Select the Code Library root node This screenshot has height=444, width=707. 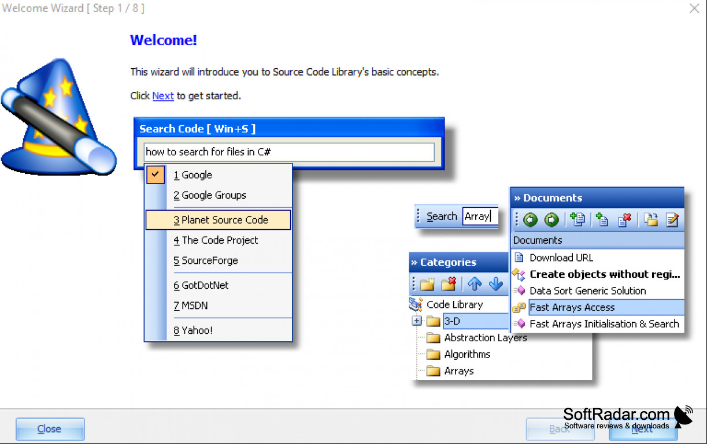click(x=455, y=304)
